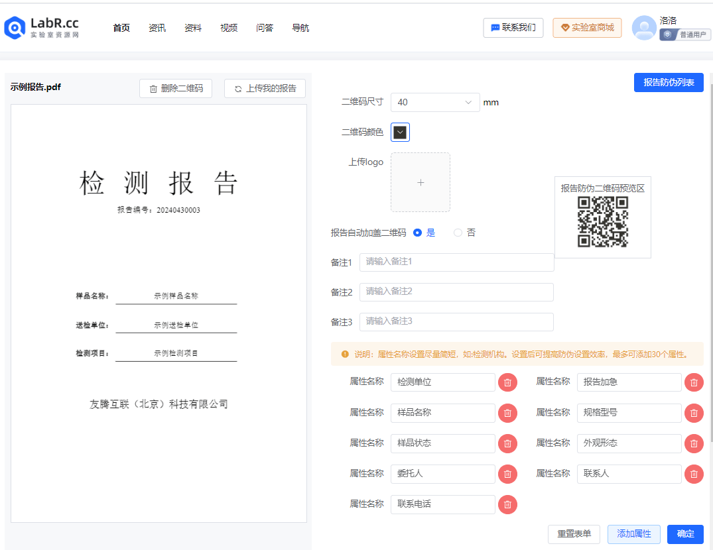Focus the 备注1 input field
Viewport: 713px width, 550px height.
456,262
